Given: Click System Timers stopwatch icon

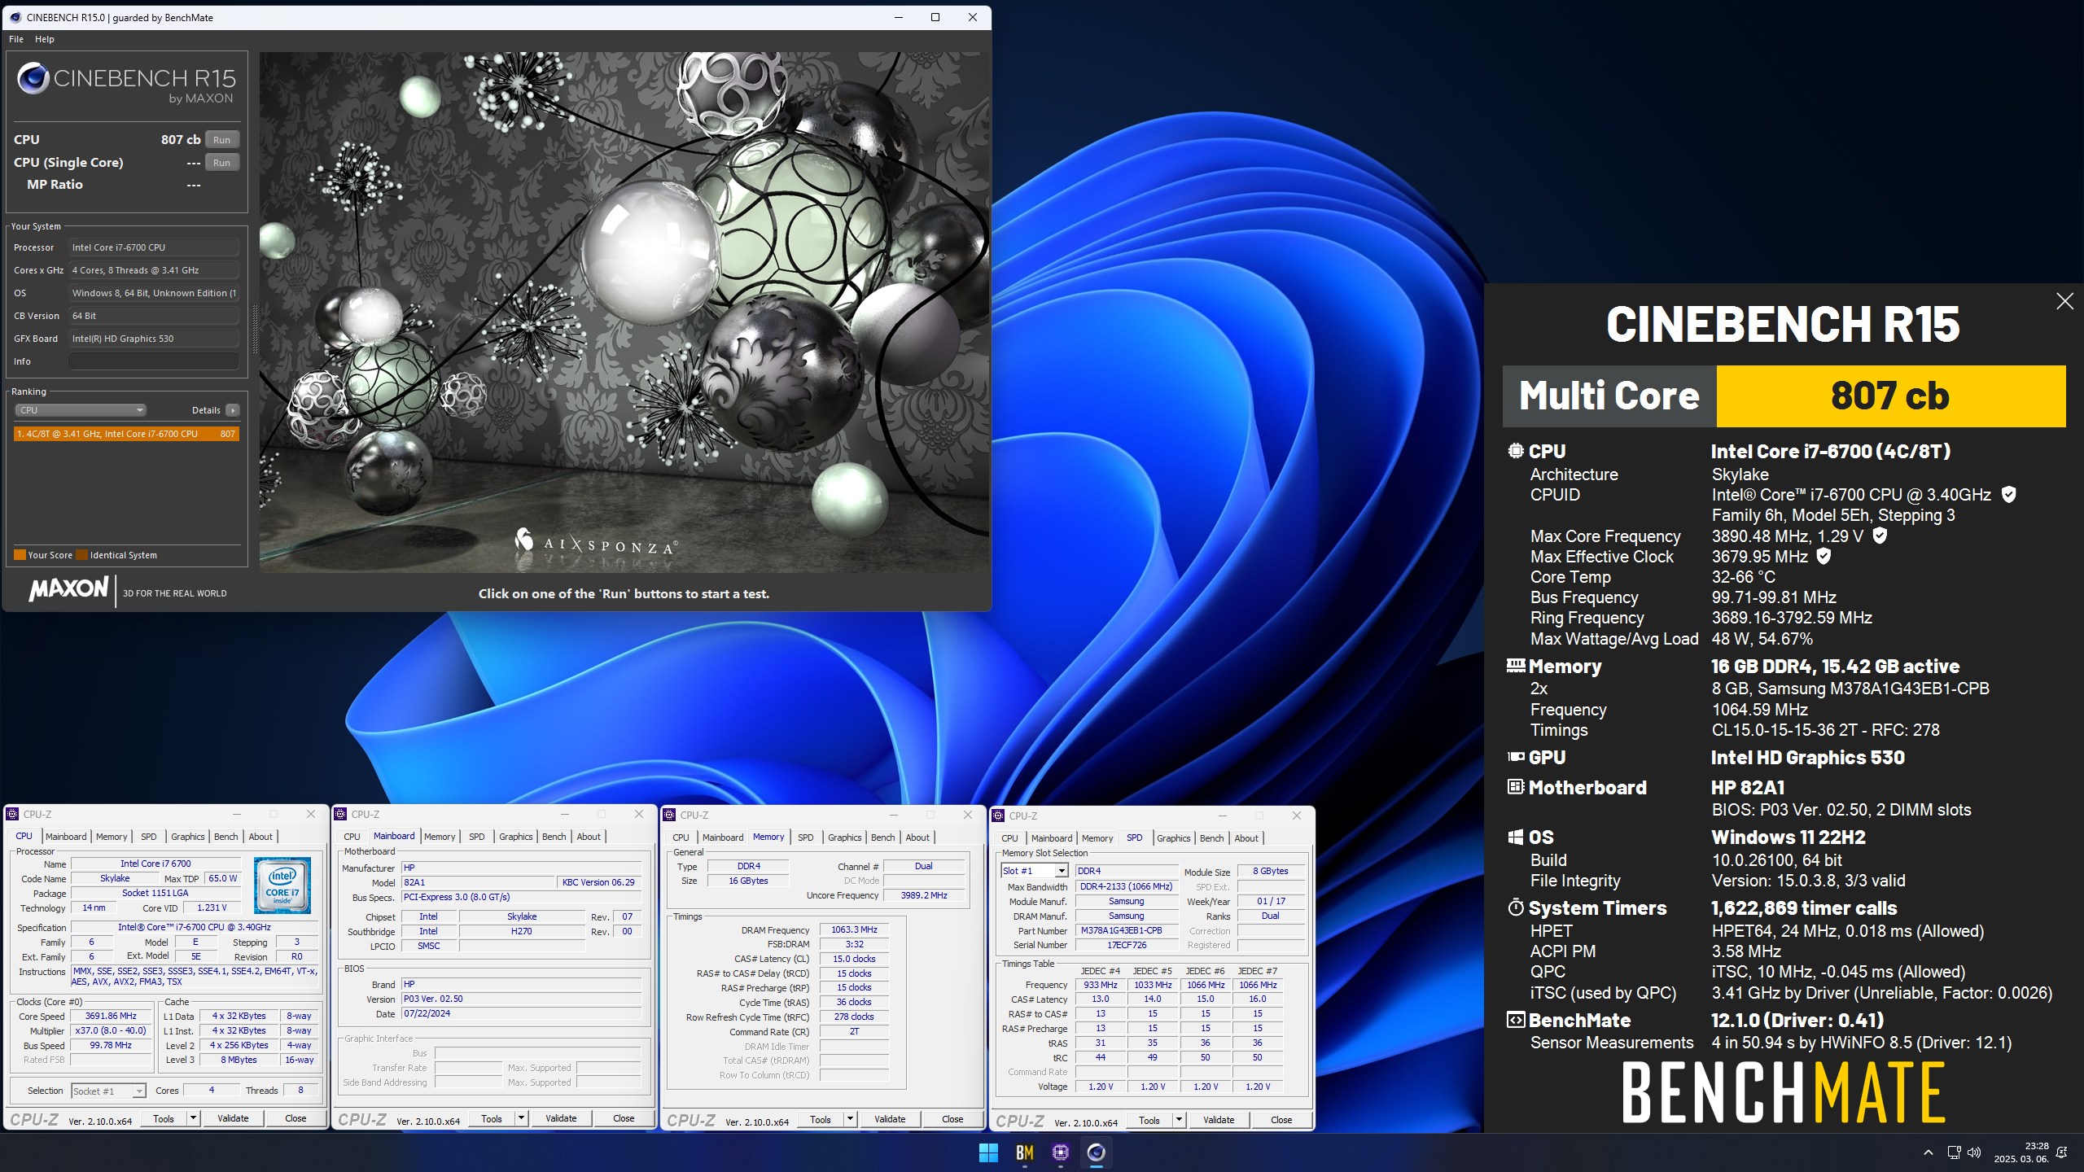Looking at the screenshot, I should (x=1515, y=907).
